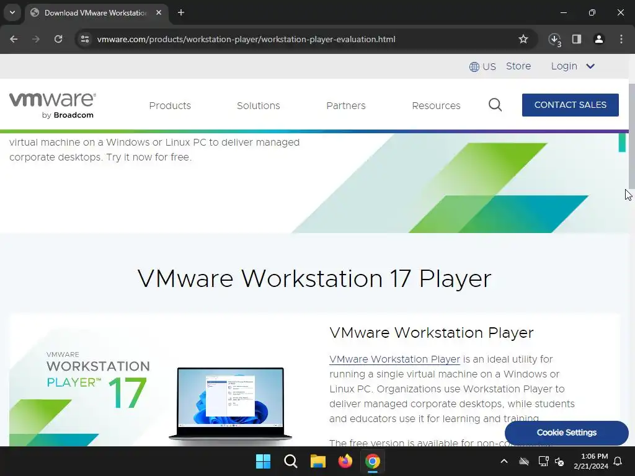Expand the Login dropdown
635x476 pixels.
coord(572,66)
